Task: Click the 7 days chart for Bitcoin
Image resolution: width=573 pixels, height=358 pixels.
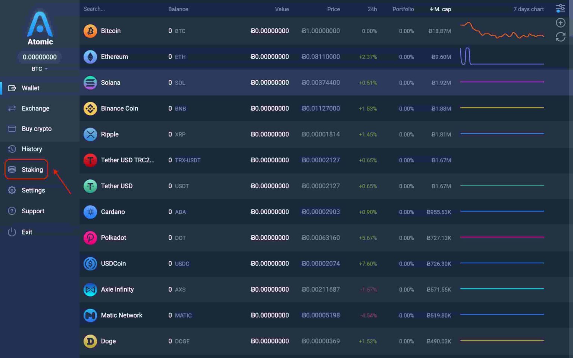Action: 502,31
